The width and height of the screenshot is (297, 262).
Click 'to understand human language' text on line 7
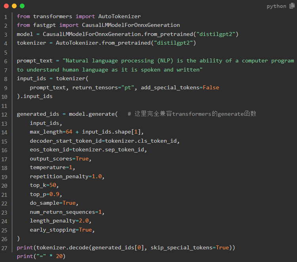(62, 70)
